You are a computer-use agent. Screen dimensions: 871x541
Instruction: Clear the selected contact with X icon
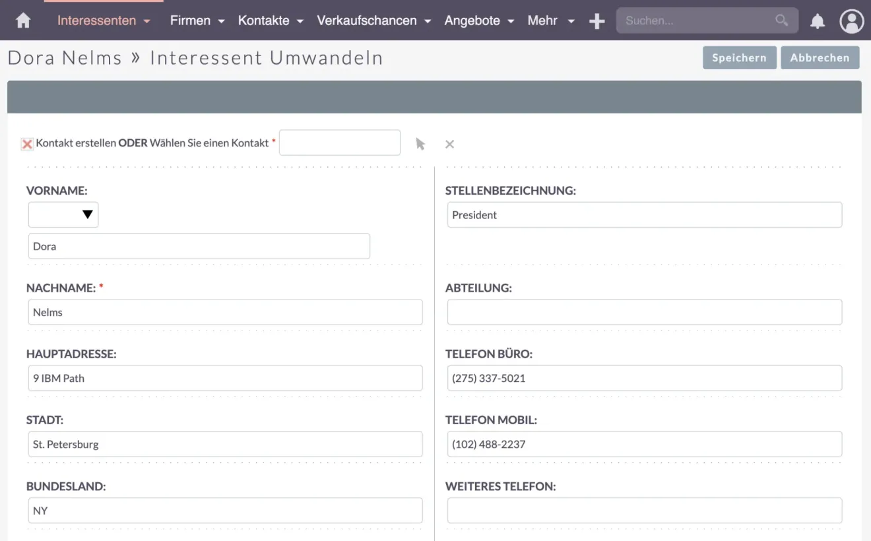[x=449, y=144]
